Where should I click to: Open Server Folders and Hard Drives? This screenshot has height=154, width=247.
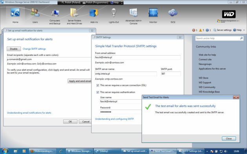pos(74,16)
